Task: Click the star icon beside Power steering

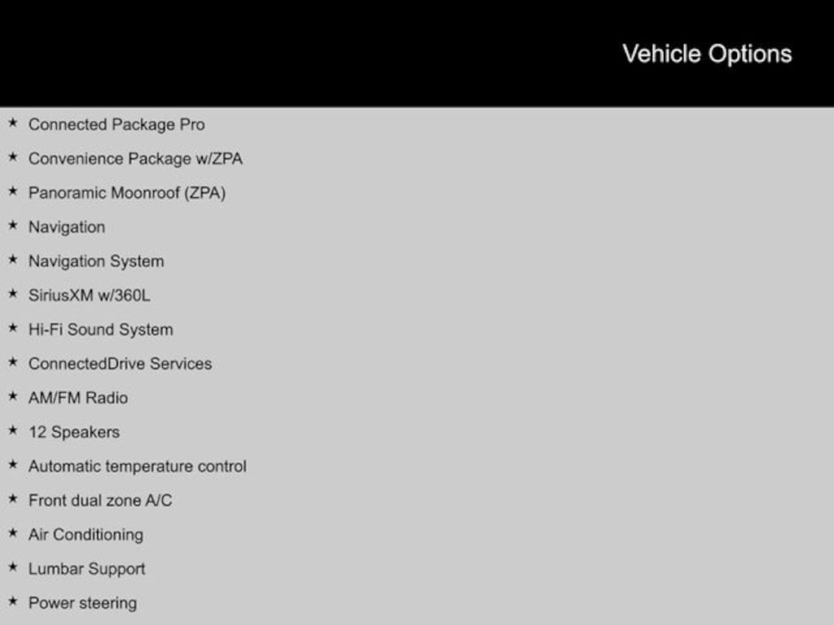Action: 12,601
